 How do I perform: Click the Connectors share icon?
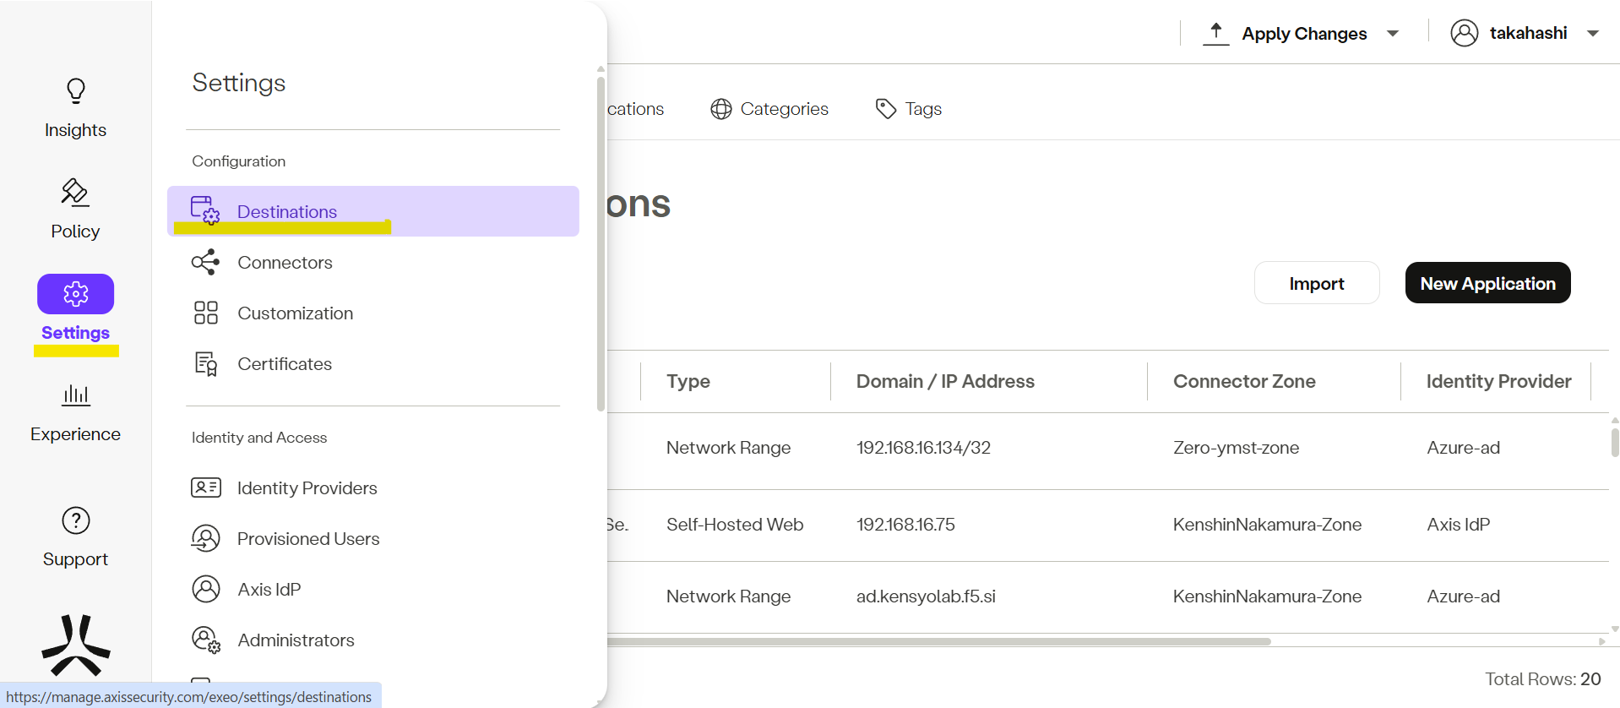click(205, 263)
